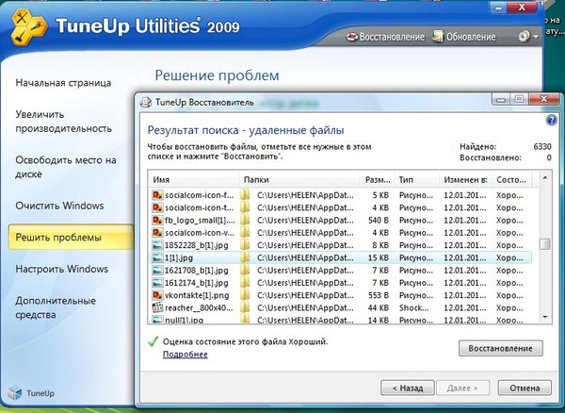Image resolution: width=565 pixels, height=413 pixels.
Task: Select file name fb_logo_small[1]...
Action: point(200,221)
